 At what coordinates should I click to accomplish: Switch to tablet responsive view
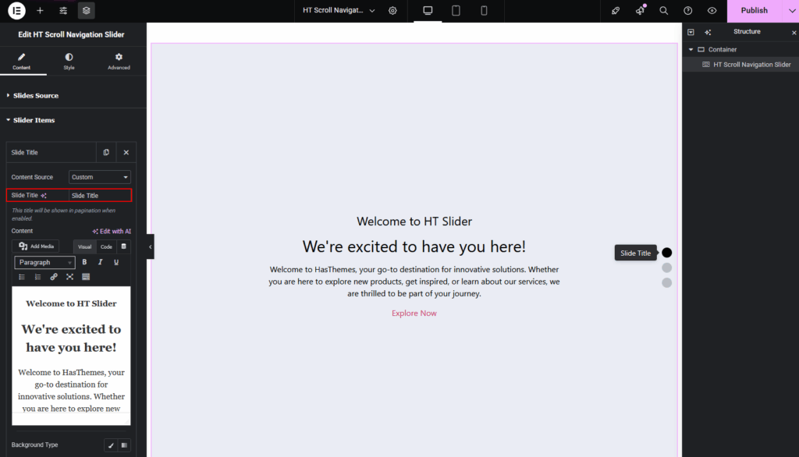(456, 11)
